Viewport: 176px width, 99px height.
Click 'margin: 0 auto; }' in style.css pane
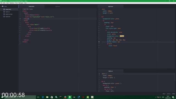click(109, 78)
